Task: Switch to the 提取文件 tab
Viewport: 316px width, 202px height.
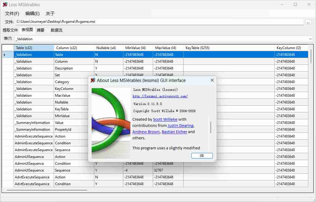Action: [10, 30]
